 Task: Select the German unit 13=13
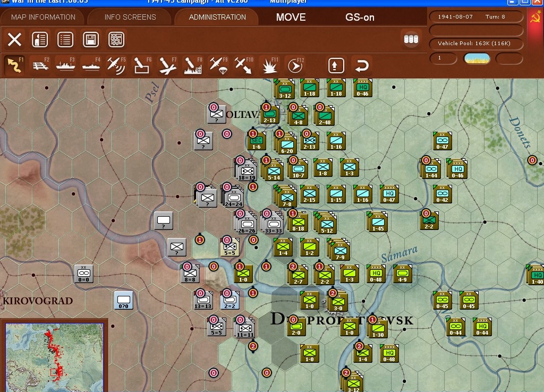(203, 300)
